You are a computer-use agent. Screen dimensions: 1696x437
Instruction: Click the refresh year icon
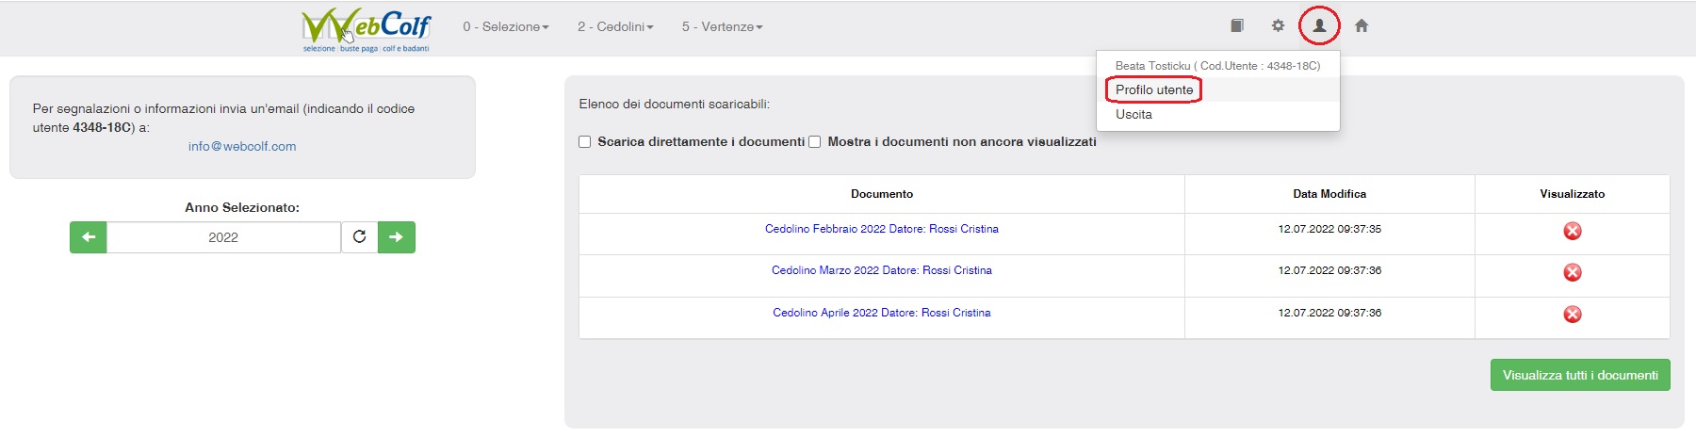click(x=359, y=237)
